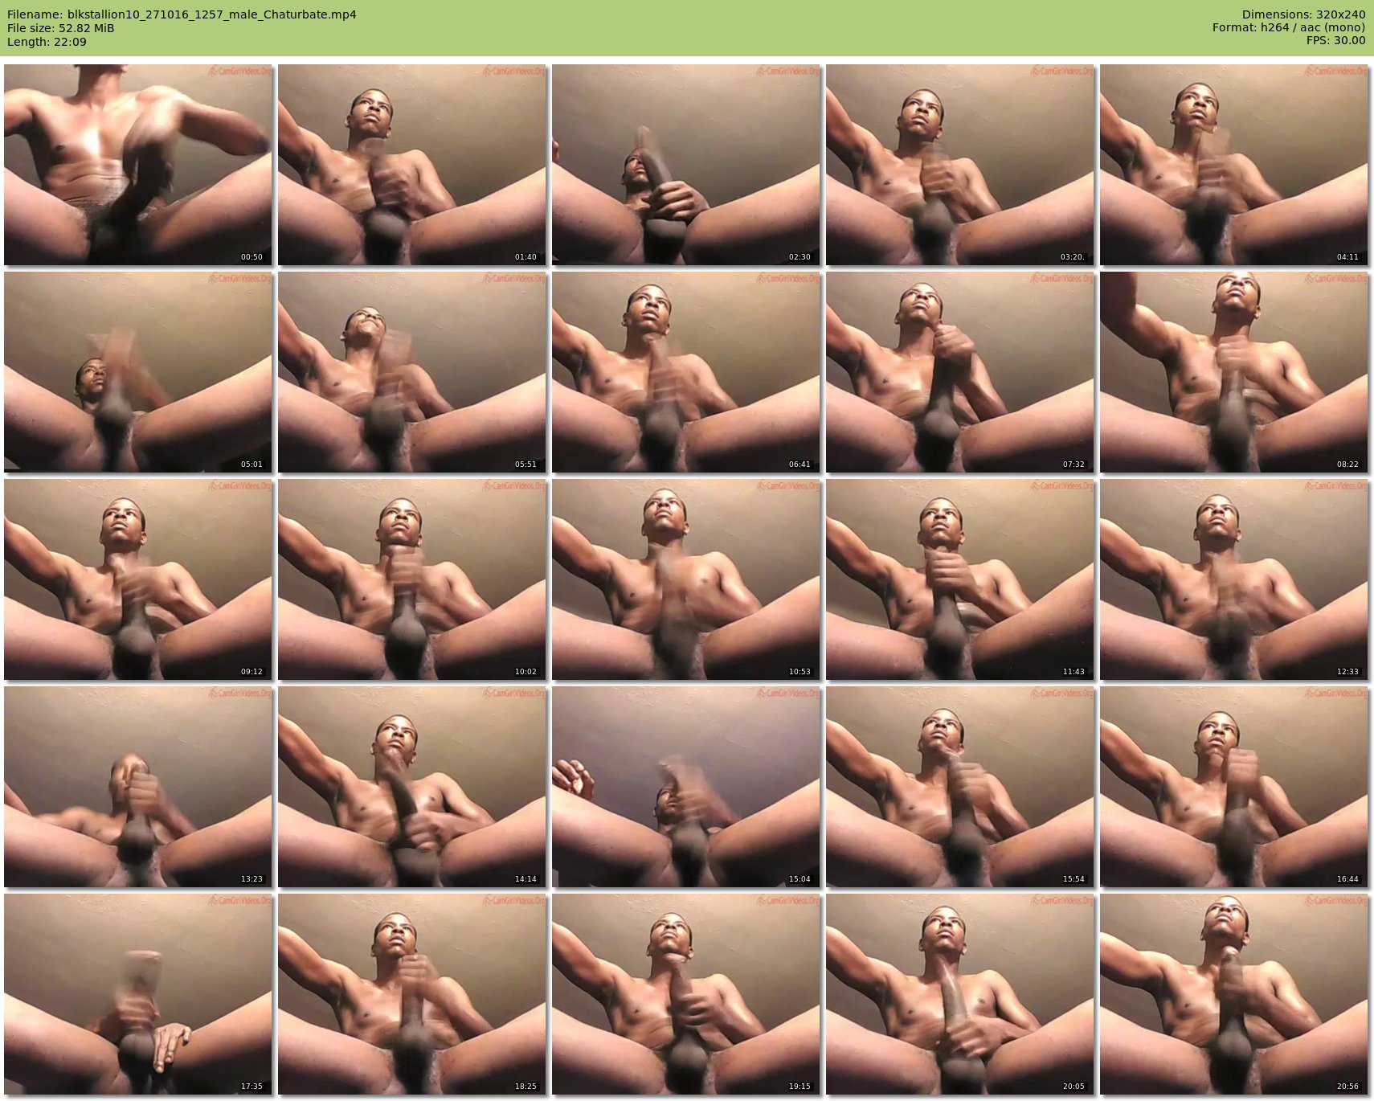Click the frame stamped 10:53
Image resolution: width=1374 pixels, height=1101 pixels.
coord(686,579)
